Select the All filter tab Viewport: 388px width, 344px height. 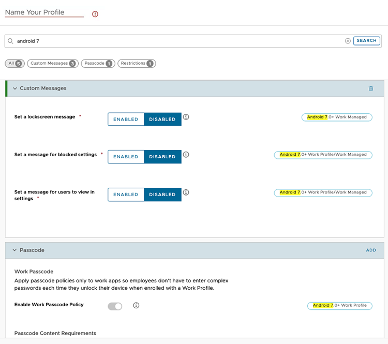[15, 63]
